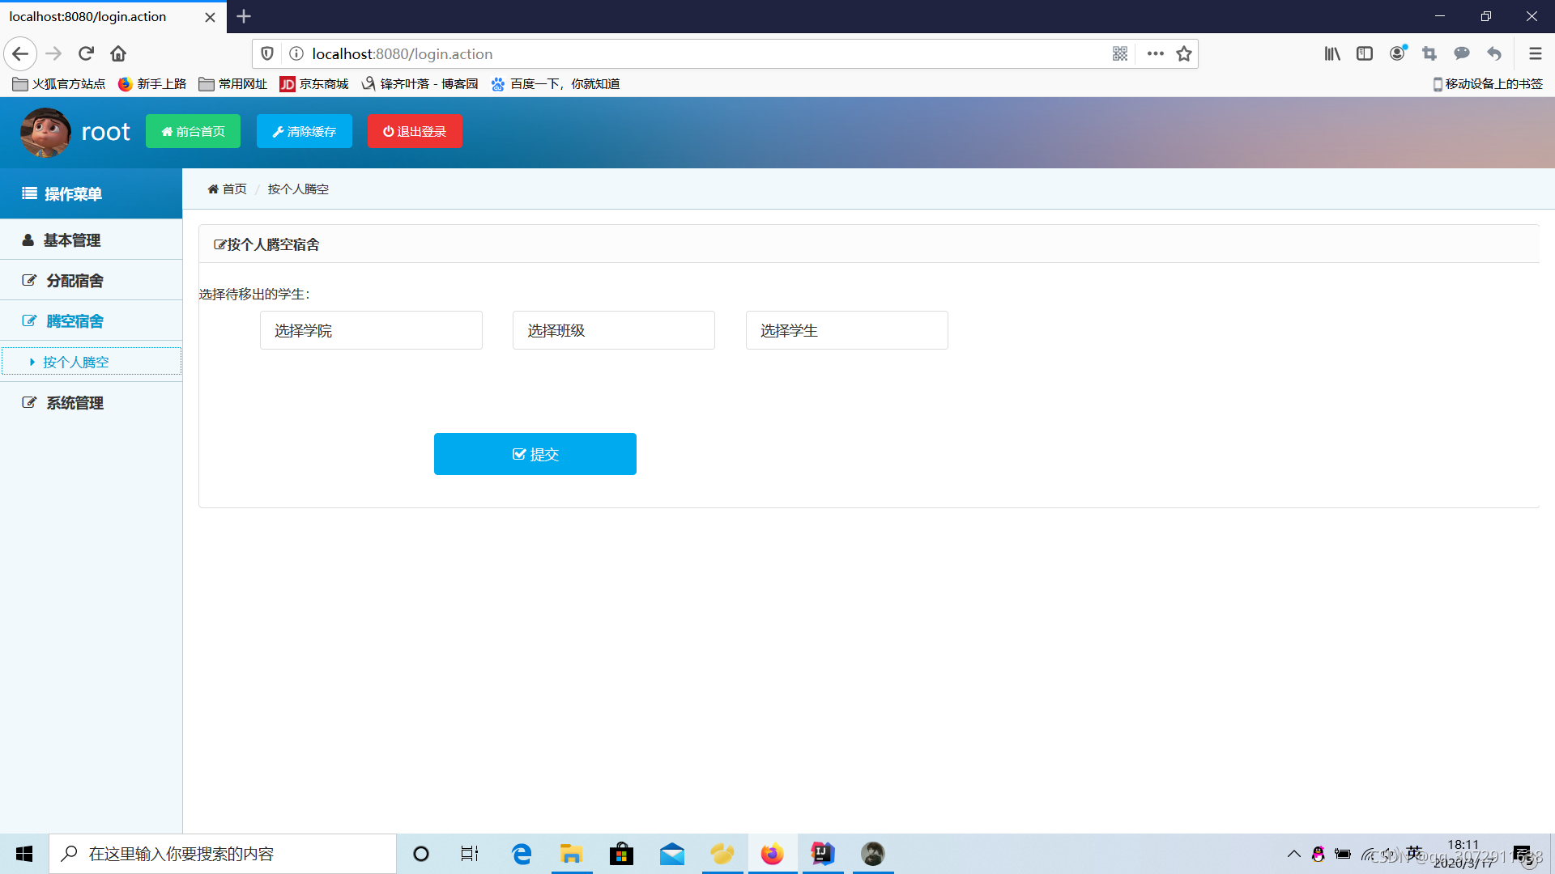Log out via 退出登录 button
Screen dimensions: 1555x874
(x=415, y=131)
